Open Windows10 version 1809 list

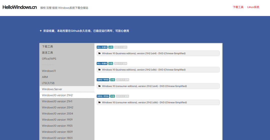57,132
